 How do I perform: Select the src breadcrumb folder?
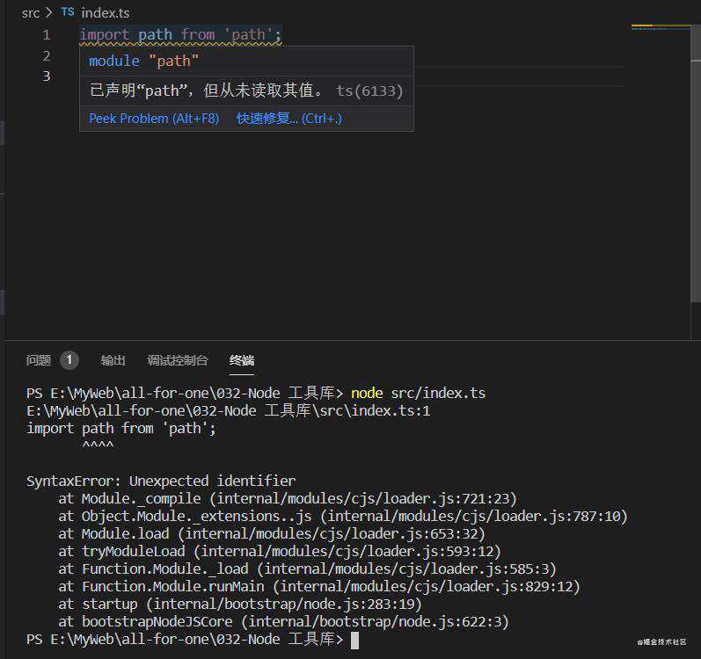tap(31, 13)
